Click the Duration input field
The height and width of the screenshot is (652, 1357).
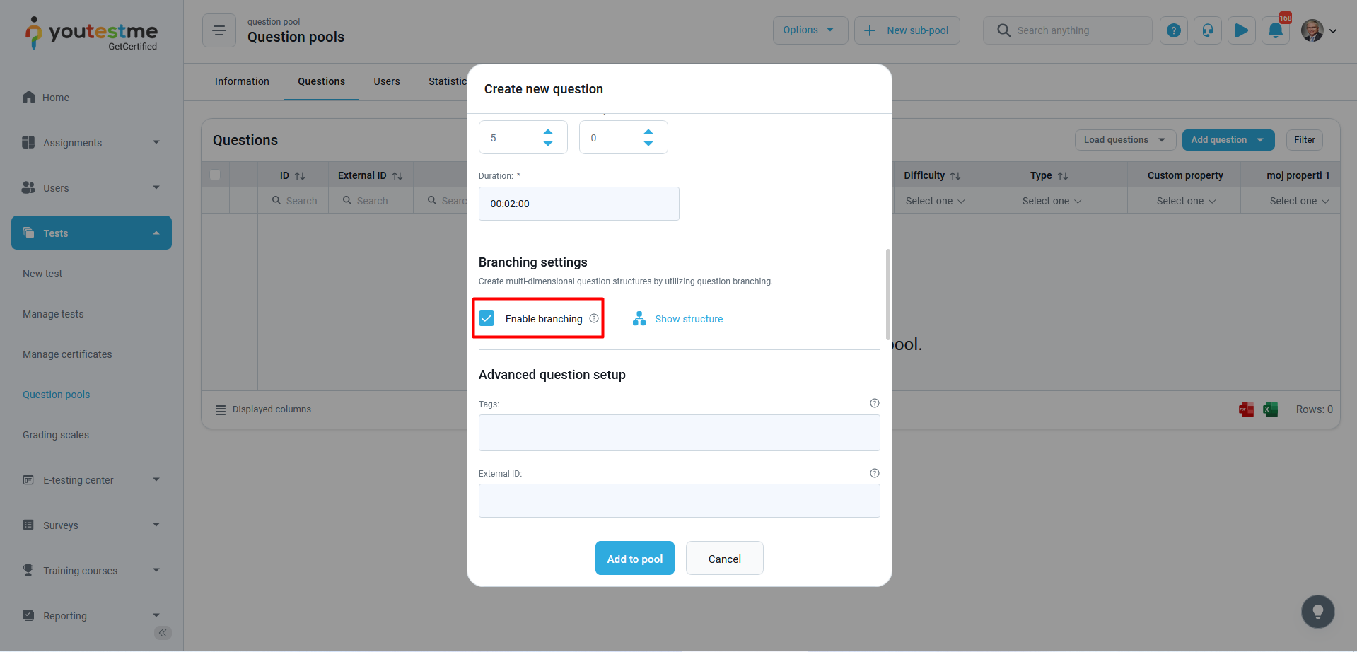578,204
